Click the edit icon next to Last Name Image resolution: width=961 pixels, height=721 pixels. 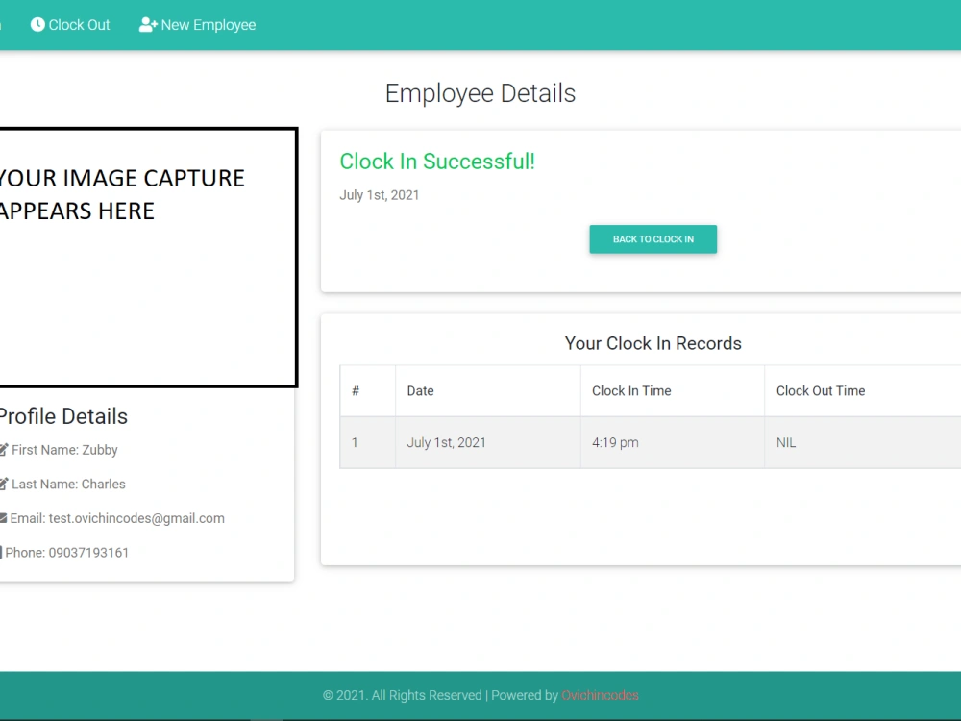4,485
